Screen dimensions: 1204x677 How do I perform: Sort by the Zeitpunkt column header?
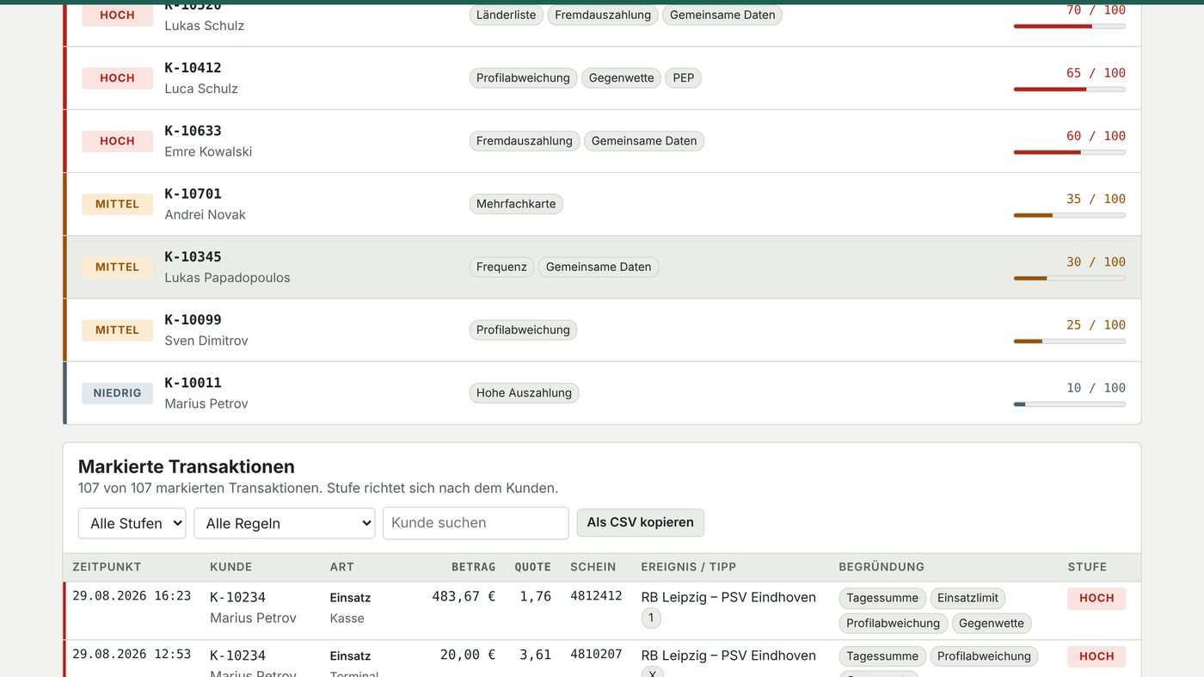tap(107, 567)
